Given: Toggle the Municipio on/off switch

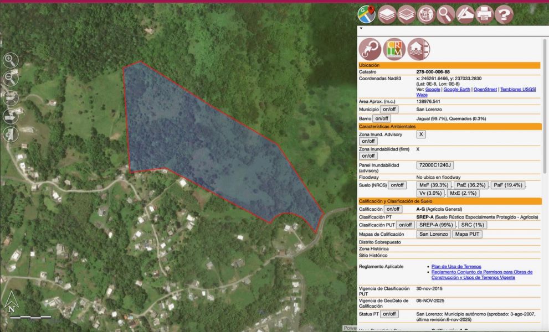Looking at the screenshot, I should point(388,109).
